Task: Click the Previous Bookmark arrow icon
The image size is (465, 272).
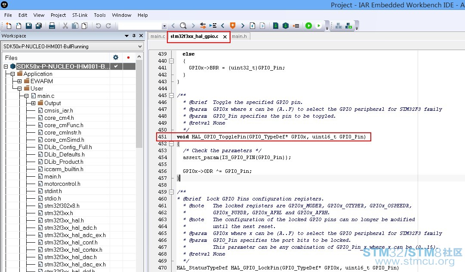Action: pos(223,26)
